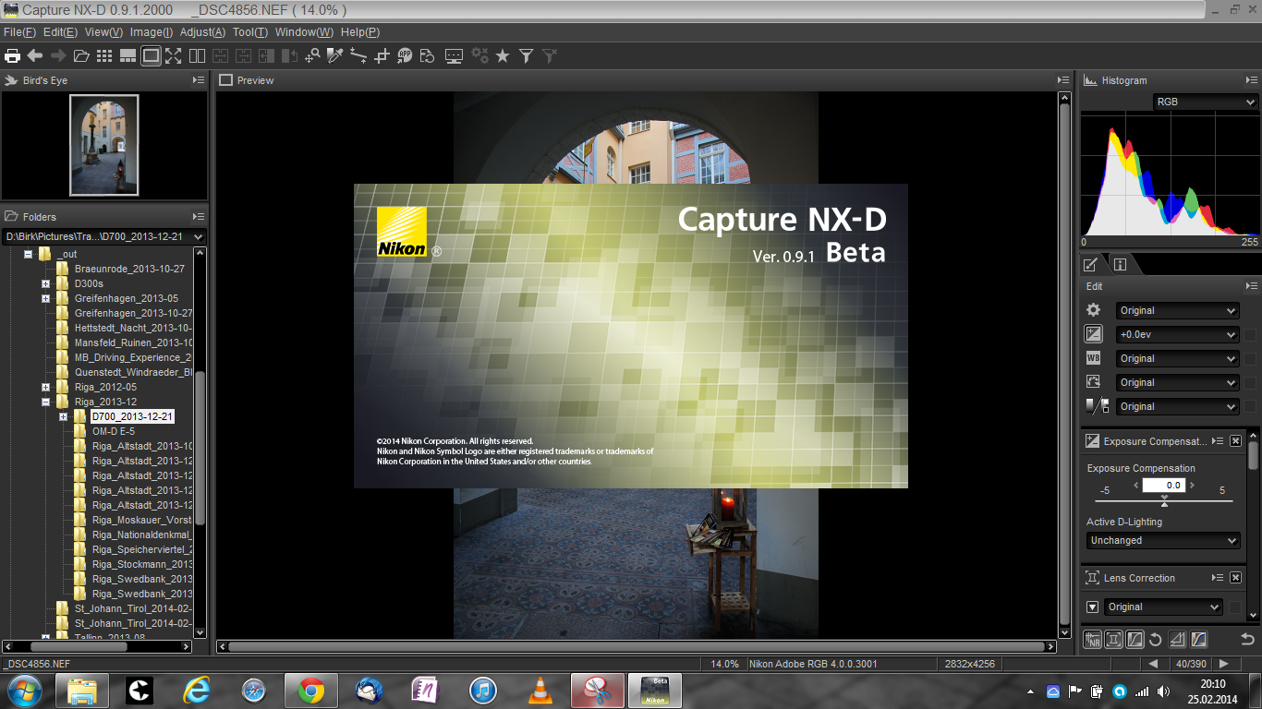1262x709 pixels.
Task: Tick the checkbox beside +0.0ev dropdown
Action: click(1250, 335)
